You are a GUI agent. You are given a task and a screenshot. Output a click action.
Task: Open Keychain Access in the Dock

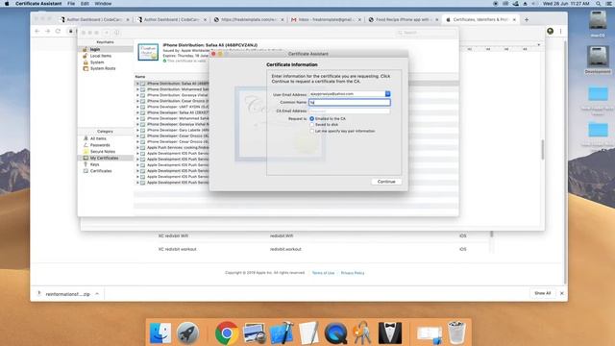[362, 334]
